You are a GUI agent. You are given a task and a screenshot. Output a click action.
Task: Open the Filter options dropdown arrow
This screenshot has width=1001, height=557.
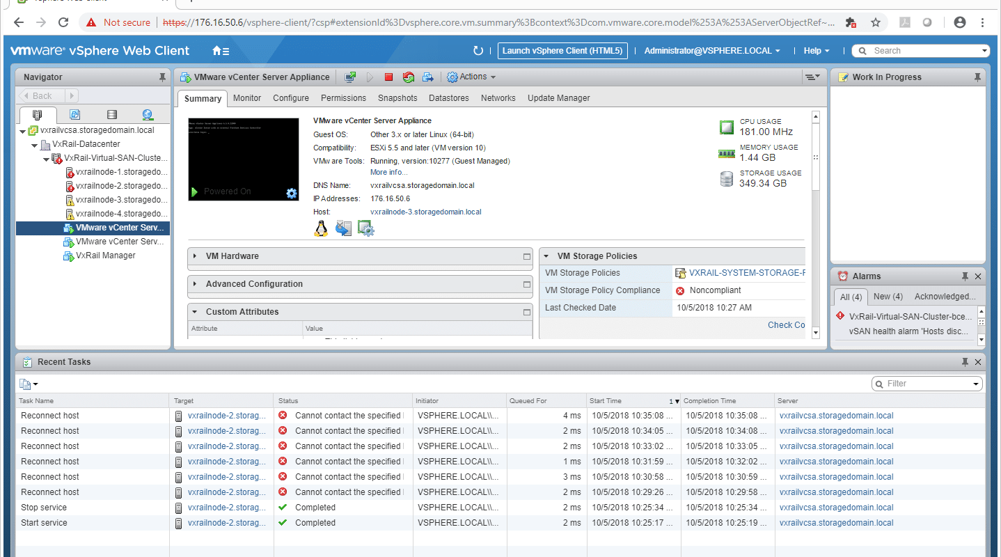[x=976, y=384]
